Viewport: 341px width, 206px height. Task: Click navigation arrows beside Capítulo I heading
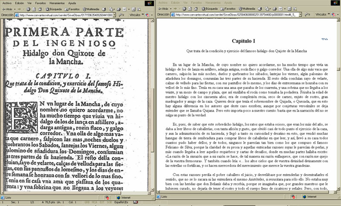325,39
